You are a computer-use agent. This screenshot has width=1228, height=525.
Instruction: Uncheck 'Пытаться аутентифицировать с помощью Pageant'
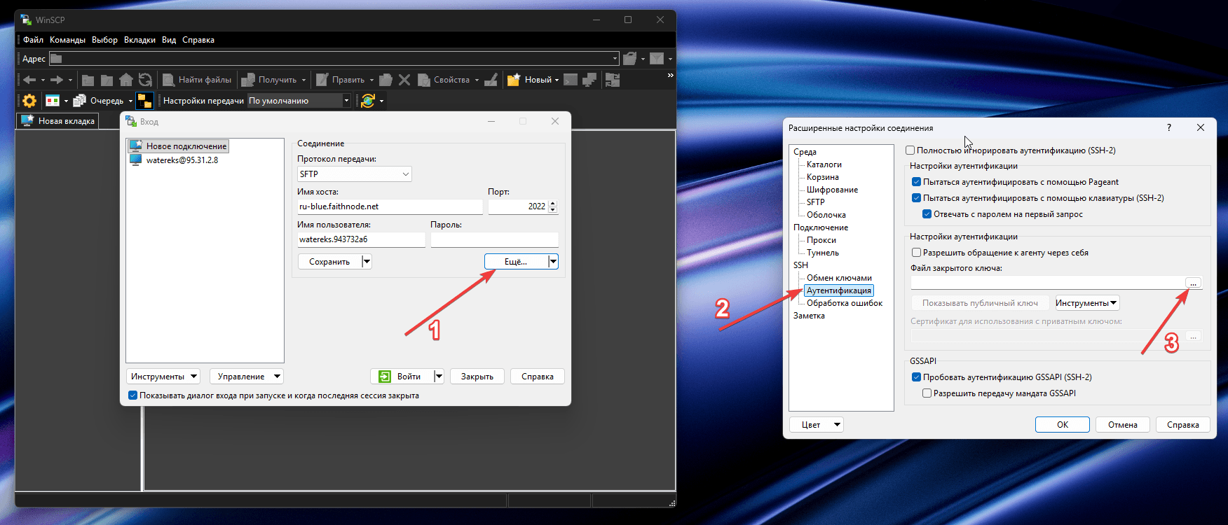point(916,182)
